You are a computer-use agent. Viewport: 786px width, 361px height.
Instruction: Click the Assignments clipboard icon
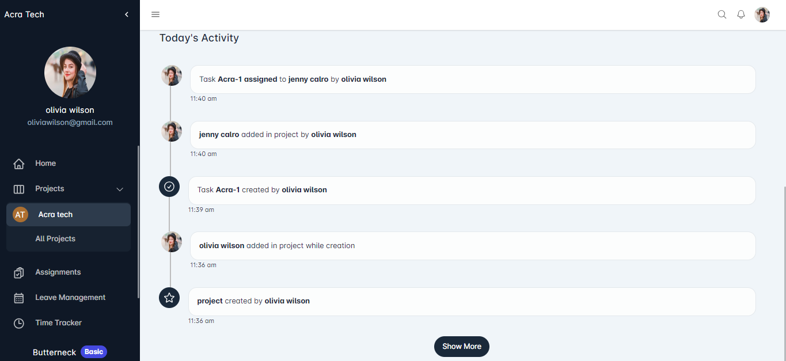[x=19, y=272]
